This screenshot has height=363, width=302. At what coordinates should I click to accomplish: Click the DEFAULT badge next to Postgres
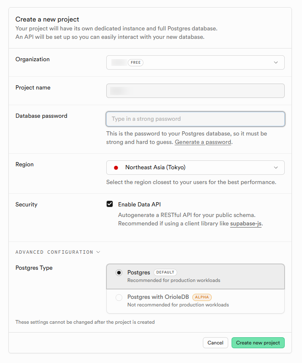point(165,273)
